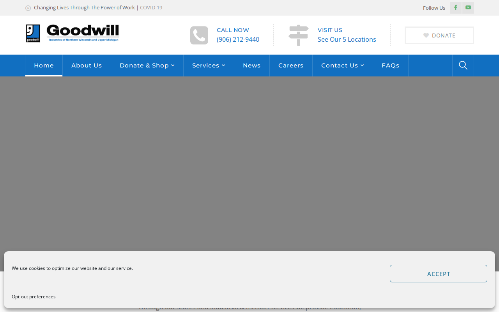This screenshot has height=312, width=499.
Task: Open Opt-out preferences link
Action: 34,297
